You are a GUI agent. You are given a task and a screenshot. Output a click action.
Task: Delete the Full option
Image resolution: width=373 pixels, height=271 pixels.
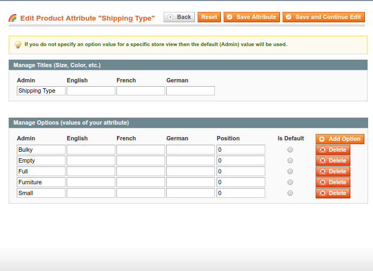point(333,171)
